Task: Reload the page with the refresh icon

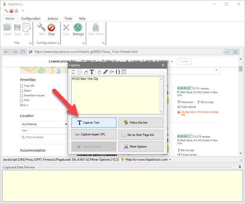Action: [x=23, y=52]
